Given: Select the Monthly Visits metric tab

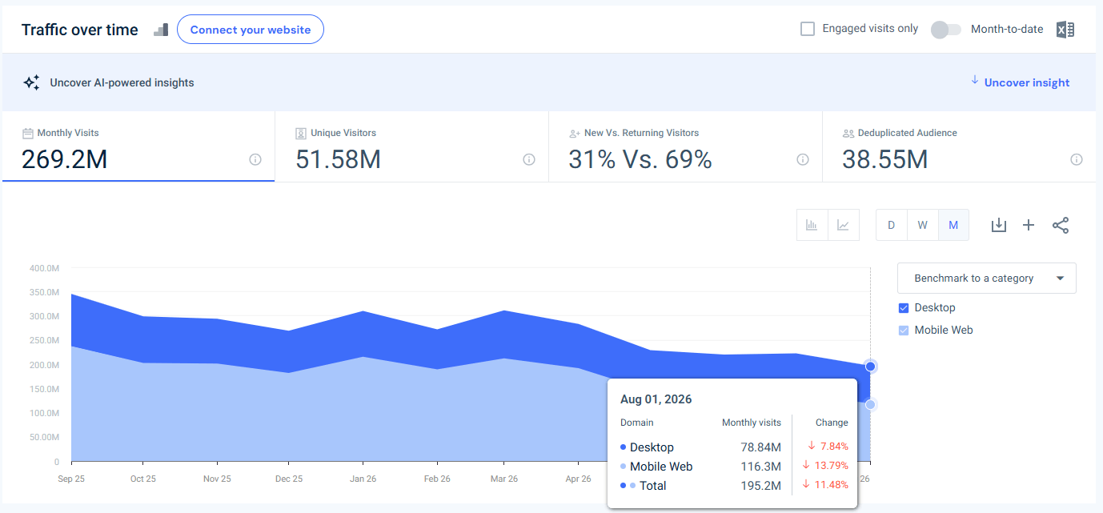Looking at the screenshot, I should [138, 147].
